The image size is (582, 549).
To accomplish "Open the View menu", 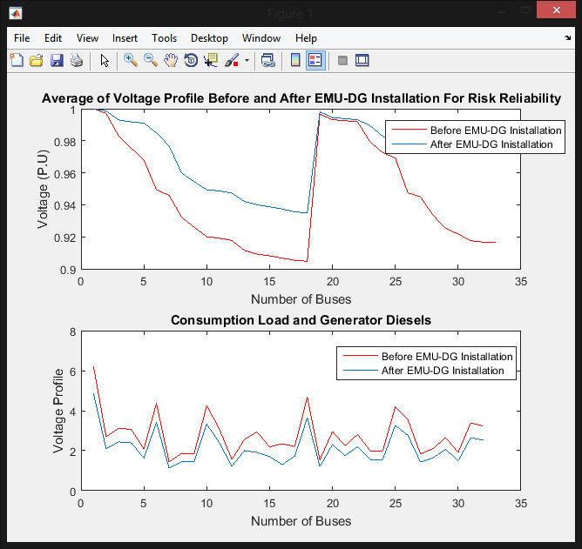I will coord(87,38).
